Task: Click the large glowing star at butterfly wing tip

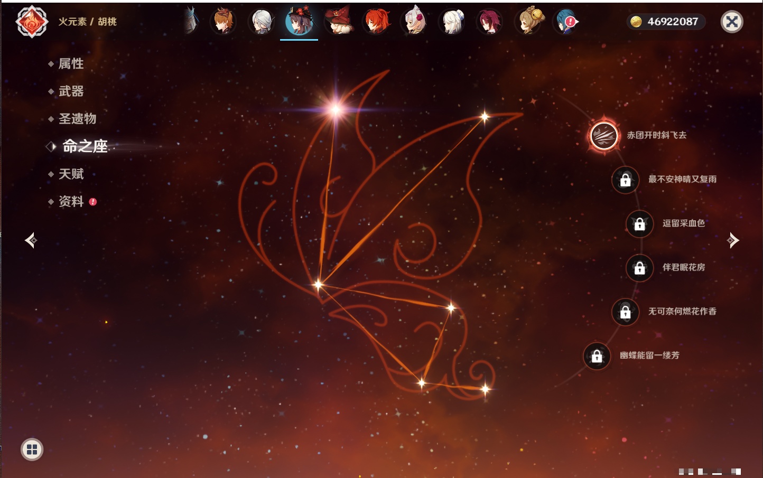Action: [336, 109]
